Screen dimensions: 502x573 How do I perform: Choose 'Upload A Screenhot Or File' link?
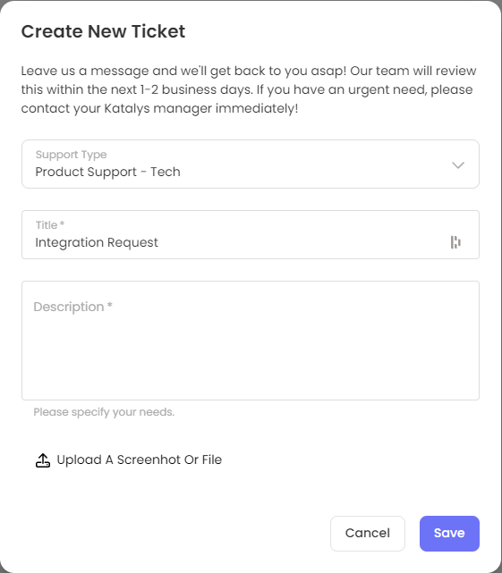click(140, 459)
